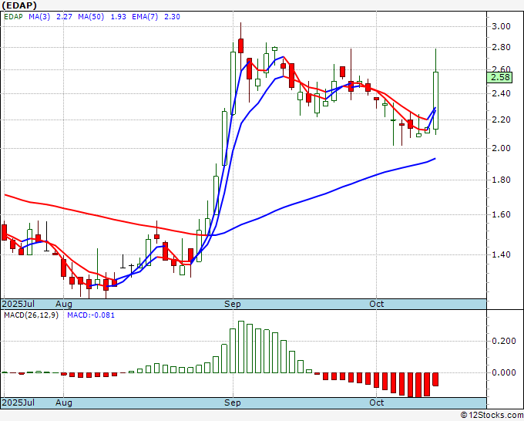The height and width of the screenshot is (421, 524).
Task: Click the 2.00 price axis label
Action: coord(502,148)
